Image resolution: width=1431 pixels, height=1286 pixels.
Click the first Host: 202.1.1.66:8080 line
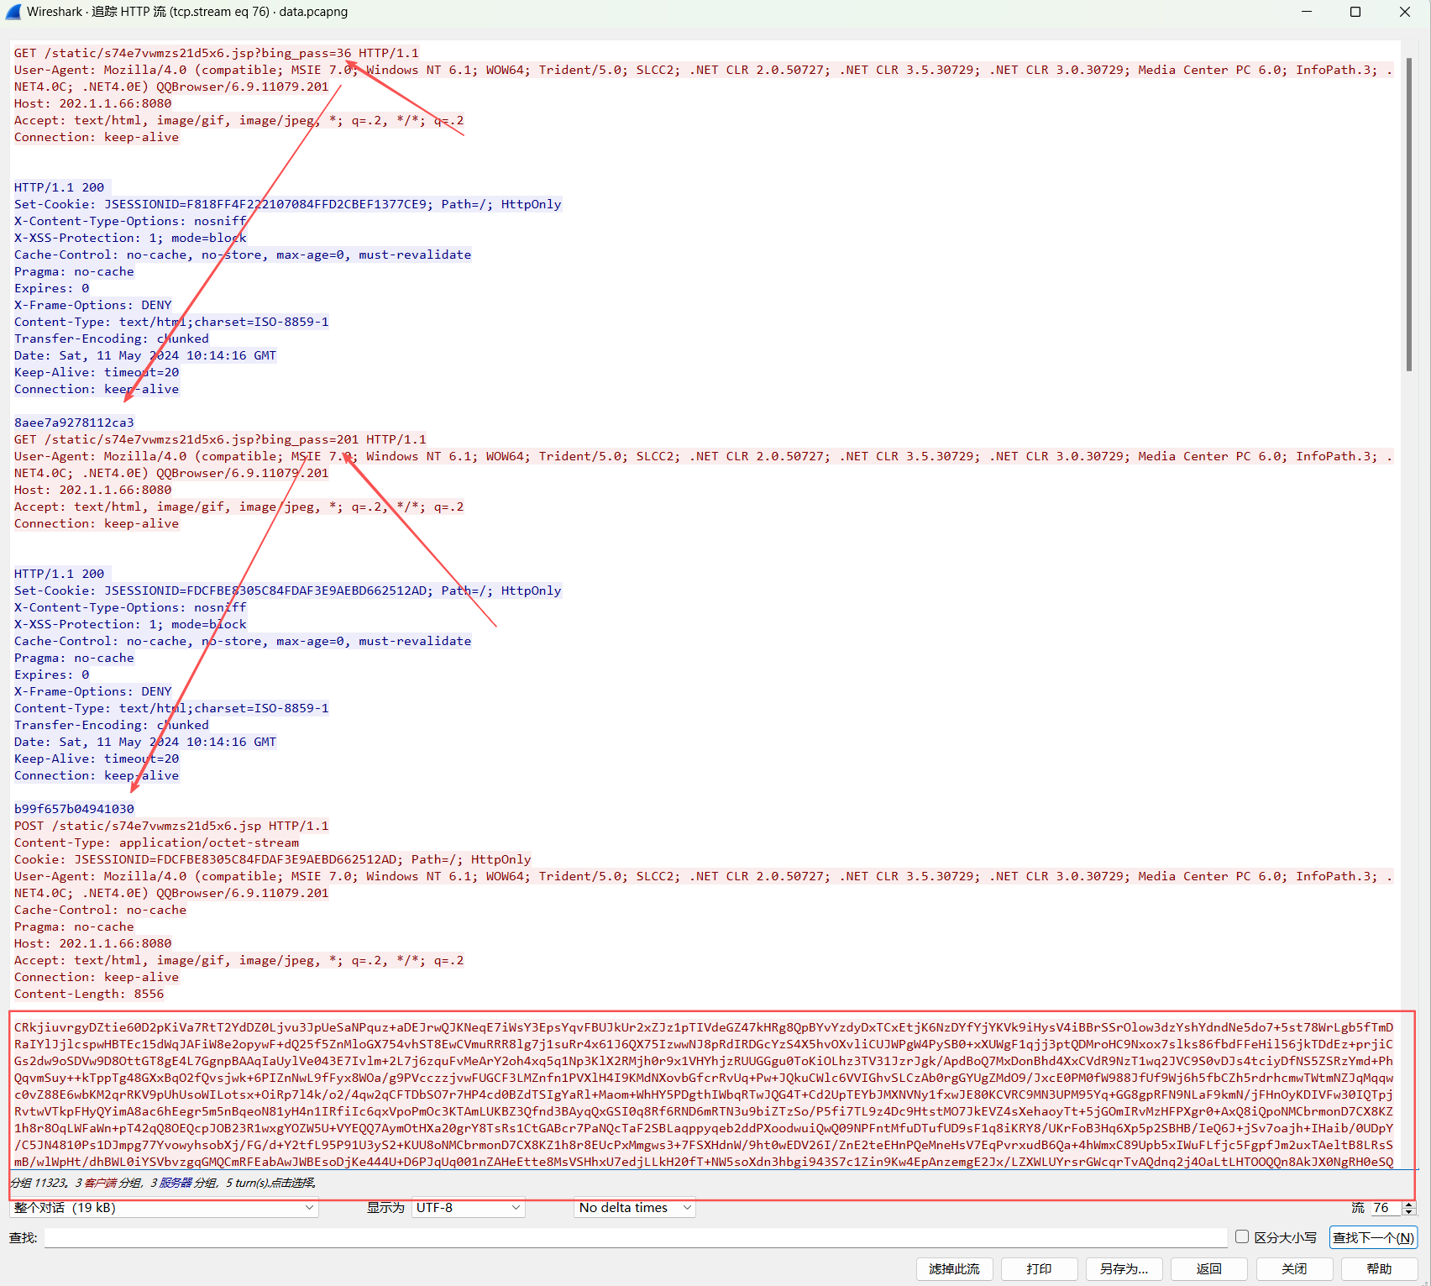tap(92, 103)
